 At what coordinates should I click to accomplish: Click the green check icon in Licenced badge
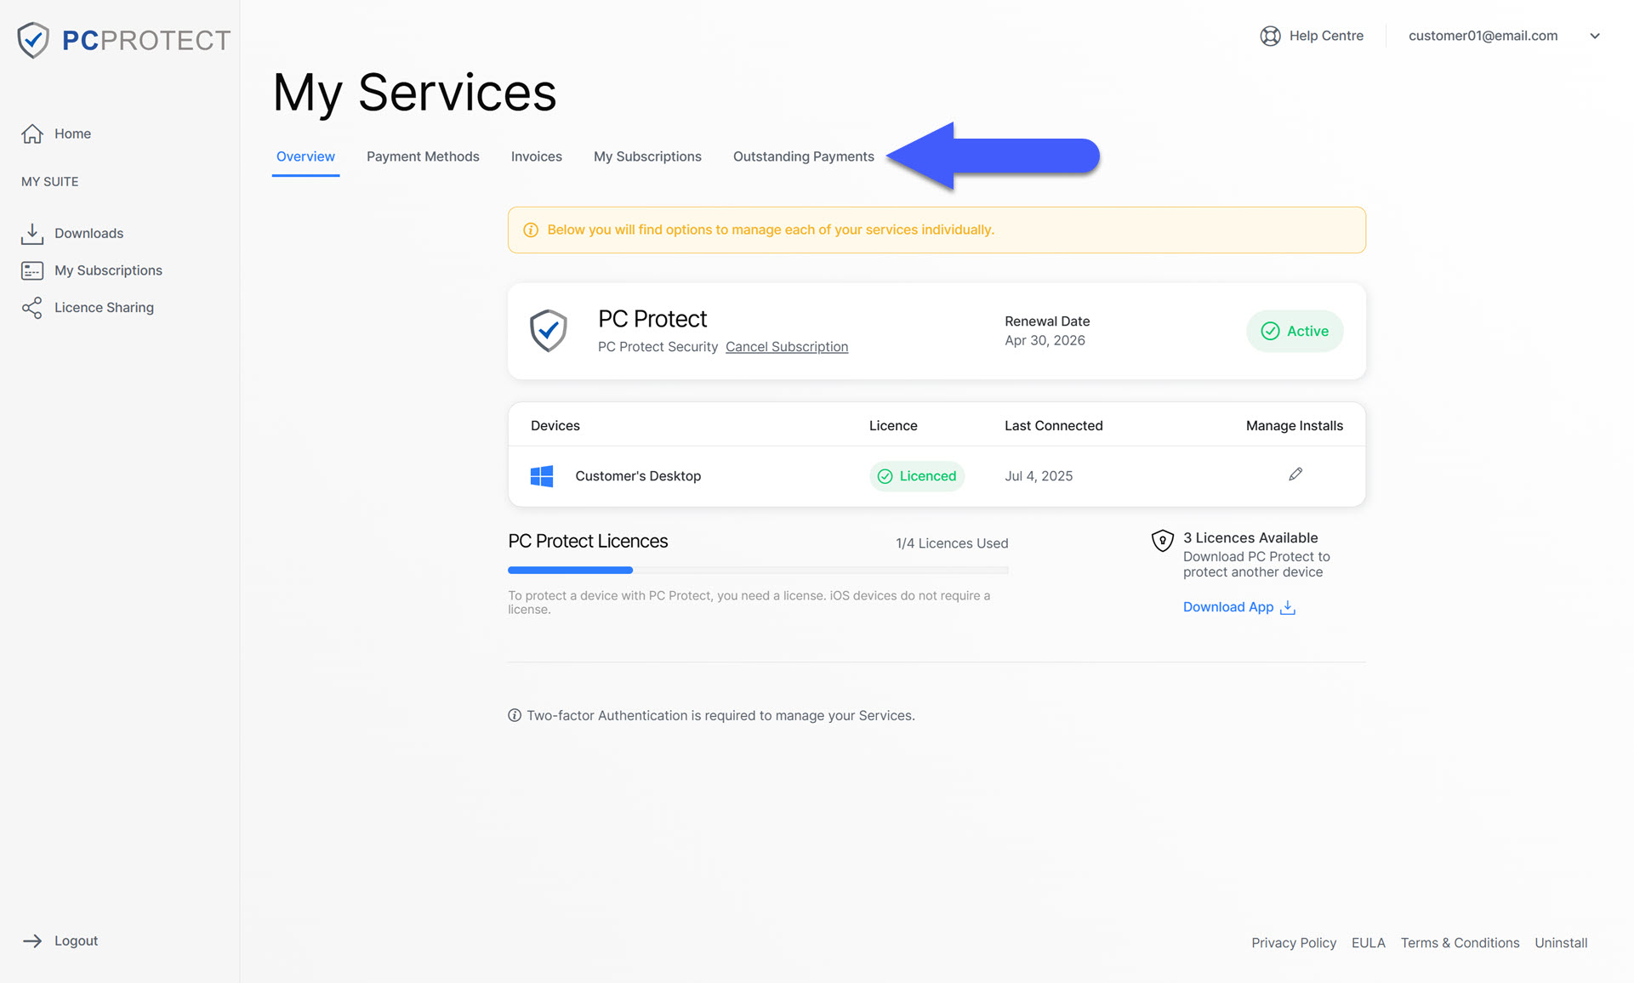pos(885,476)
